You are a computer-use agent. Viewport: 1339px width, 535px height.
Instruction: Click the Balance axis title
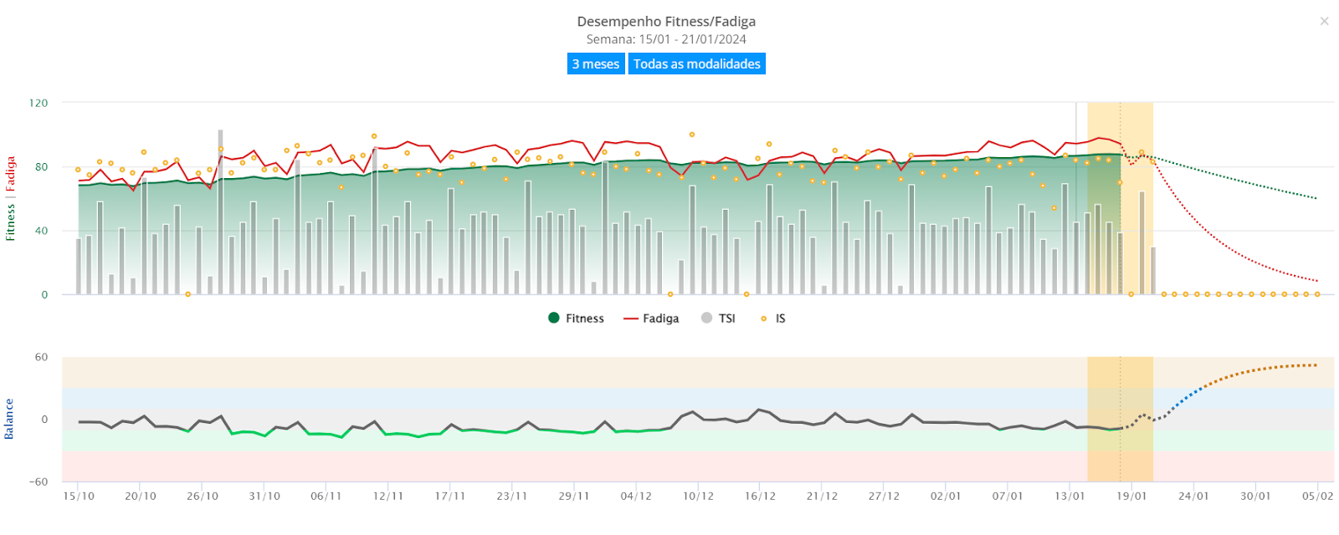(9, 419)
